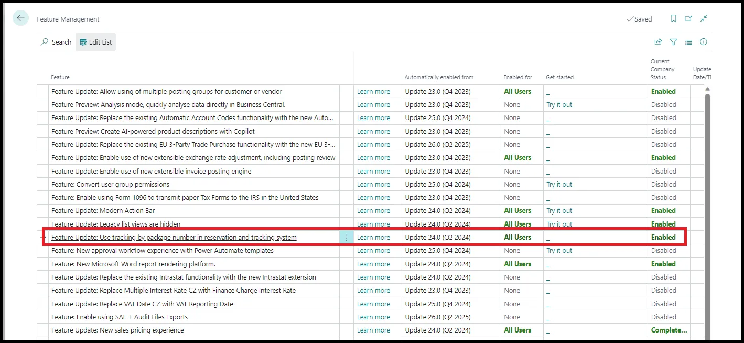
Task: Switch list layout view icon
Action: point(688,42)
